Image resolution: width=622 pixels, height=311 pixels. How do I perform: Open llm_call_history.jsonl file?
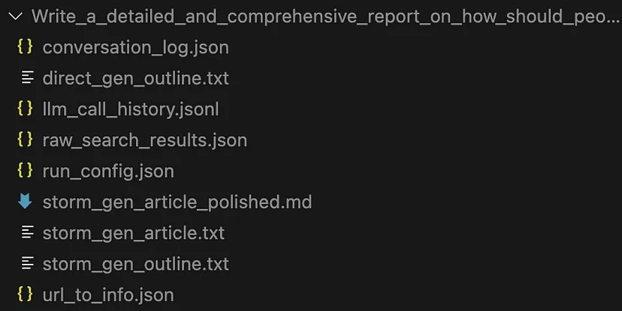pos(131,109)
